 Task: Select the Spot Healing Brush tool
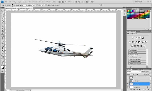coord(2,26)
